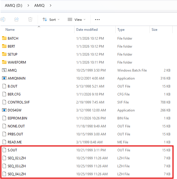This screenshot has height=179, width=177.
Task: Select the BER.CFG file icon
Action: click(x=4, y=94)
